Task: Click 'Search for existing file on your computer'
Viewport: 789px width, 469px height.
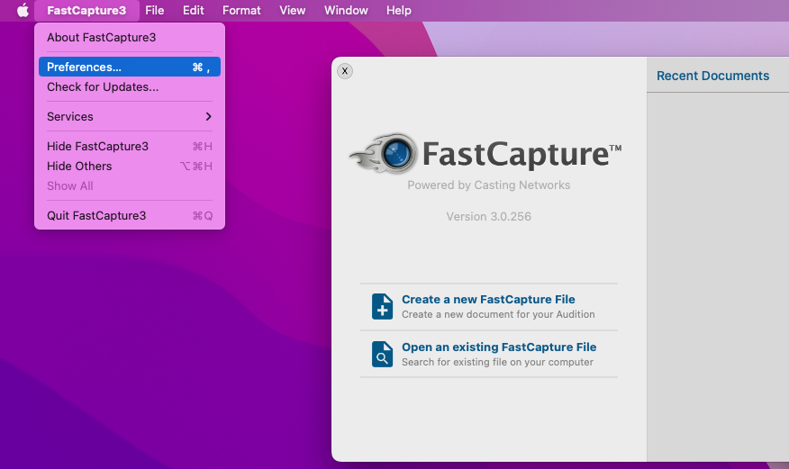Action: coord(497,362)
